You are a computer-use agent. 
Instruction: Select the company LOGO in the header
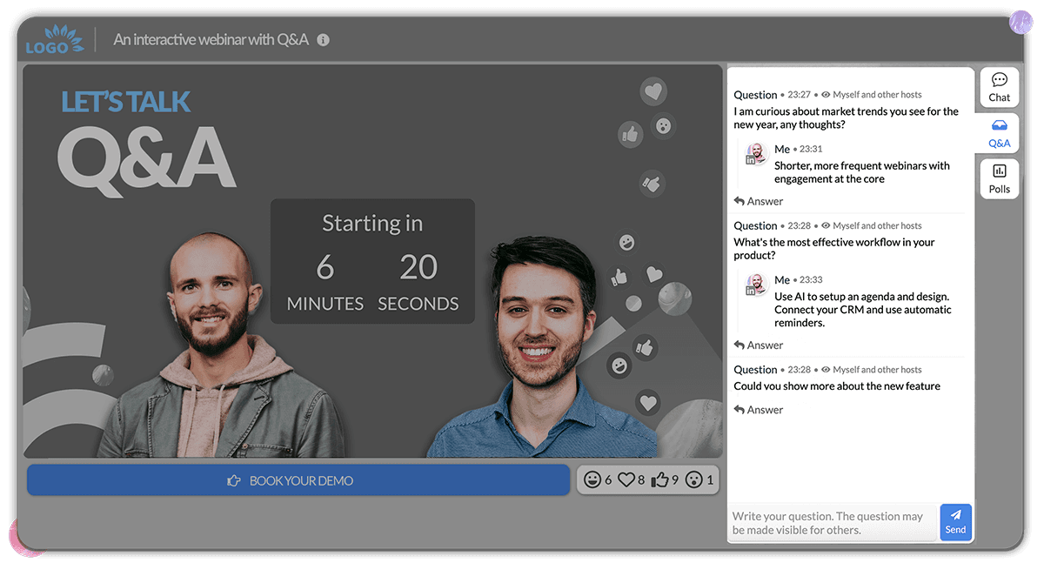[x=54, y=37]
